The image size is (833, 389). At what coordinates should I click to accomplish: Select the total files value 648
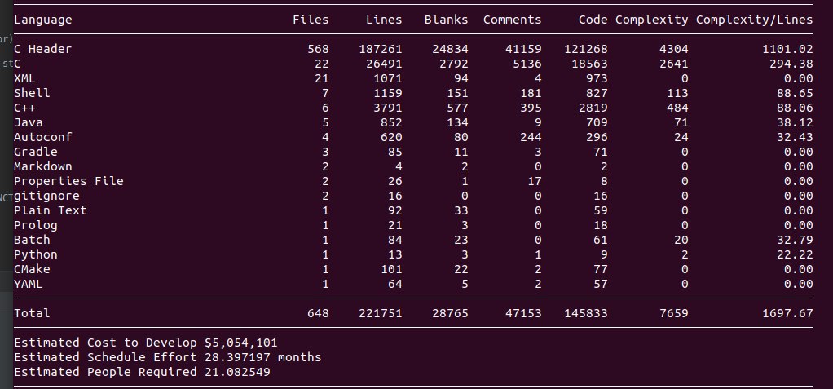click(x=318, y=313)
